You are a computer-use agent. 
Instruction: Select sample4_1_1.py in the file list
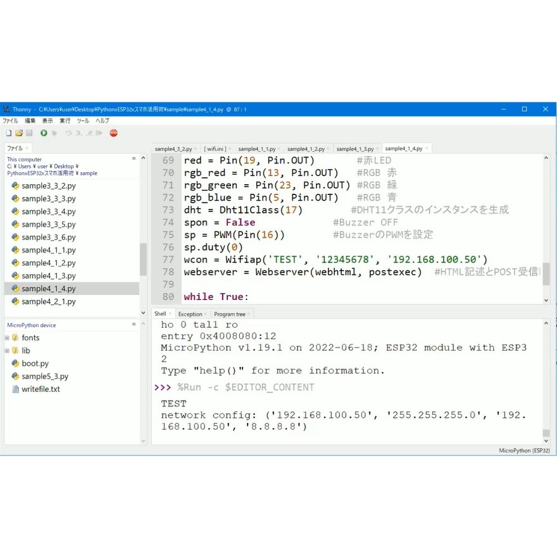pos(49,250)
